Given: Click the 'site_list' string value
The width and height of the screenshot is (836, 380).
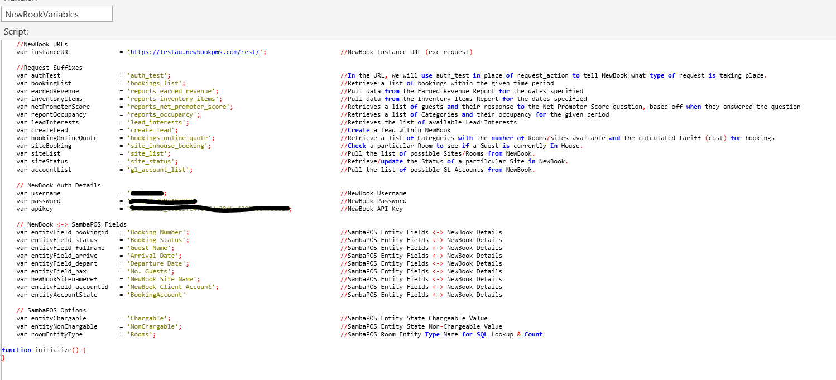Looking at the screenshot, I should (x=147, y=153).
